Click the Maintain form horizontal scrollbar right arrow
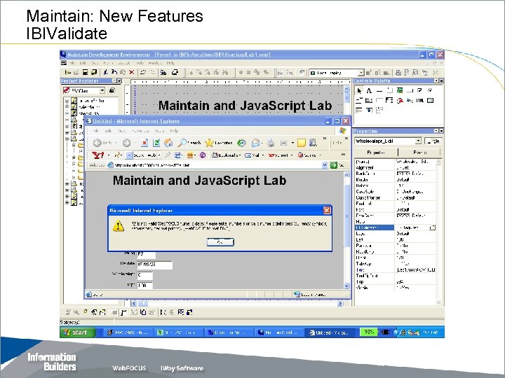The height and width of the screenshot is (378, 505). [x=339, y=303]
